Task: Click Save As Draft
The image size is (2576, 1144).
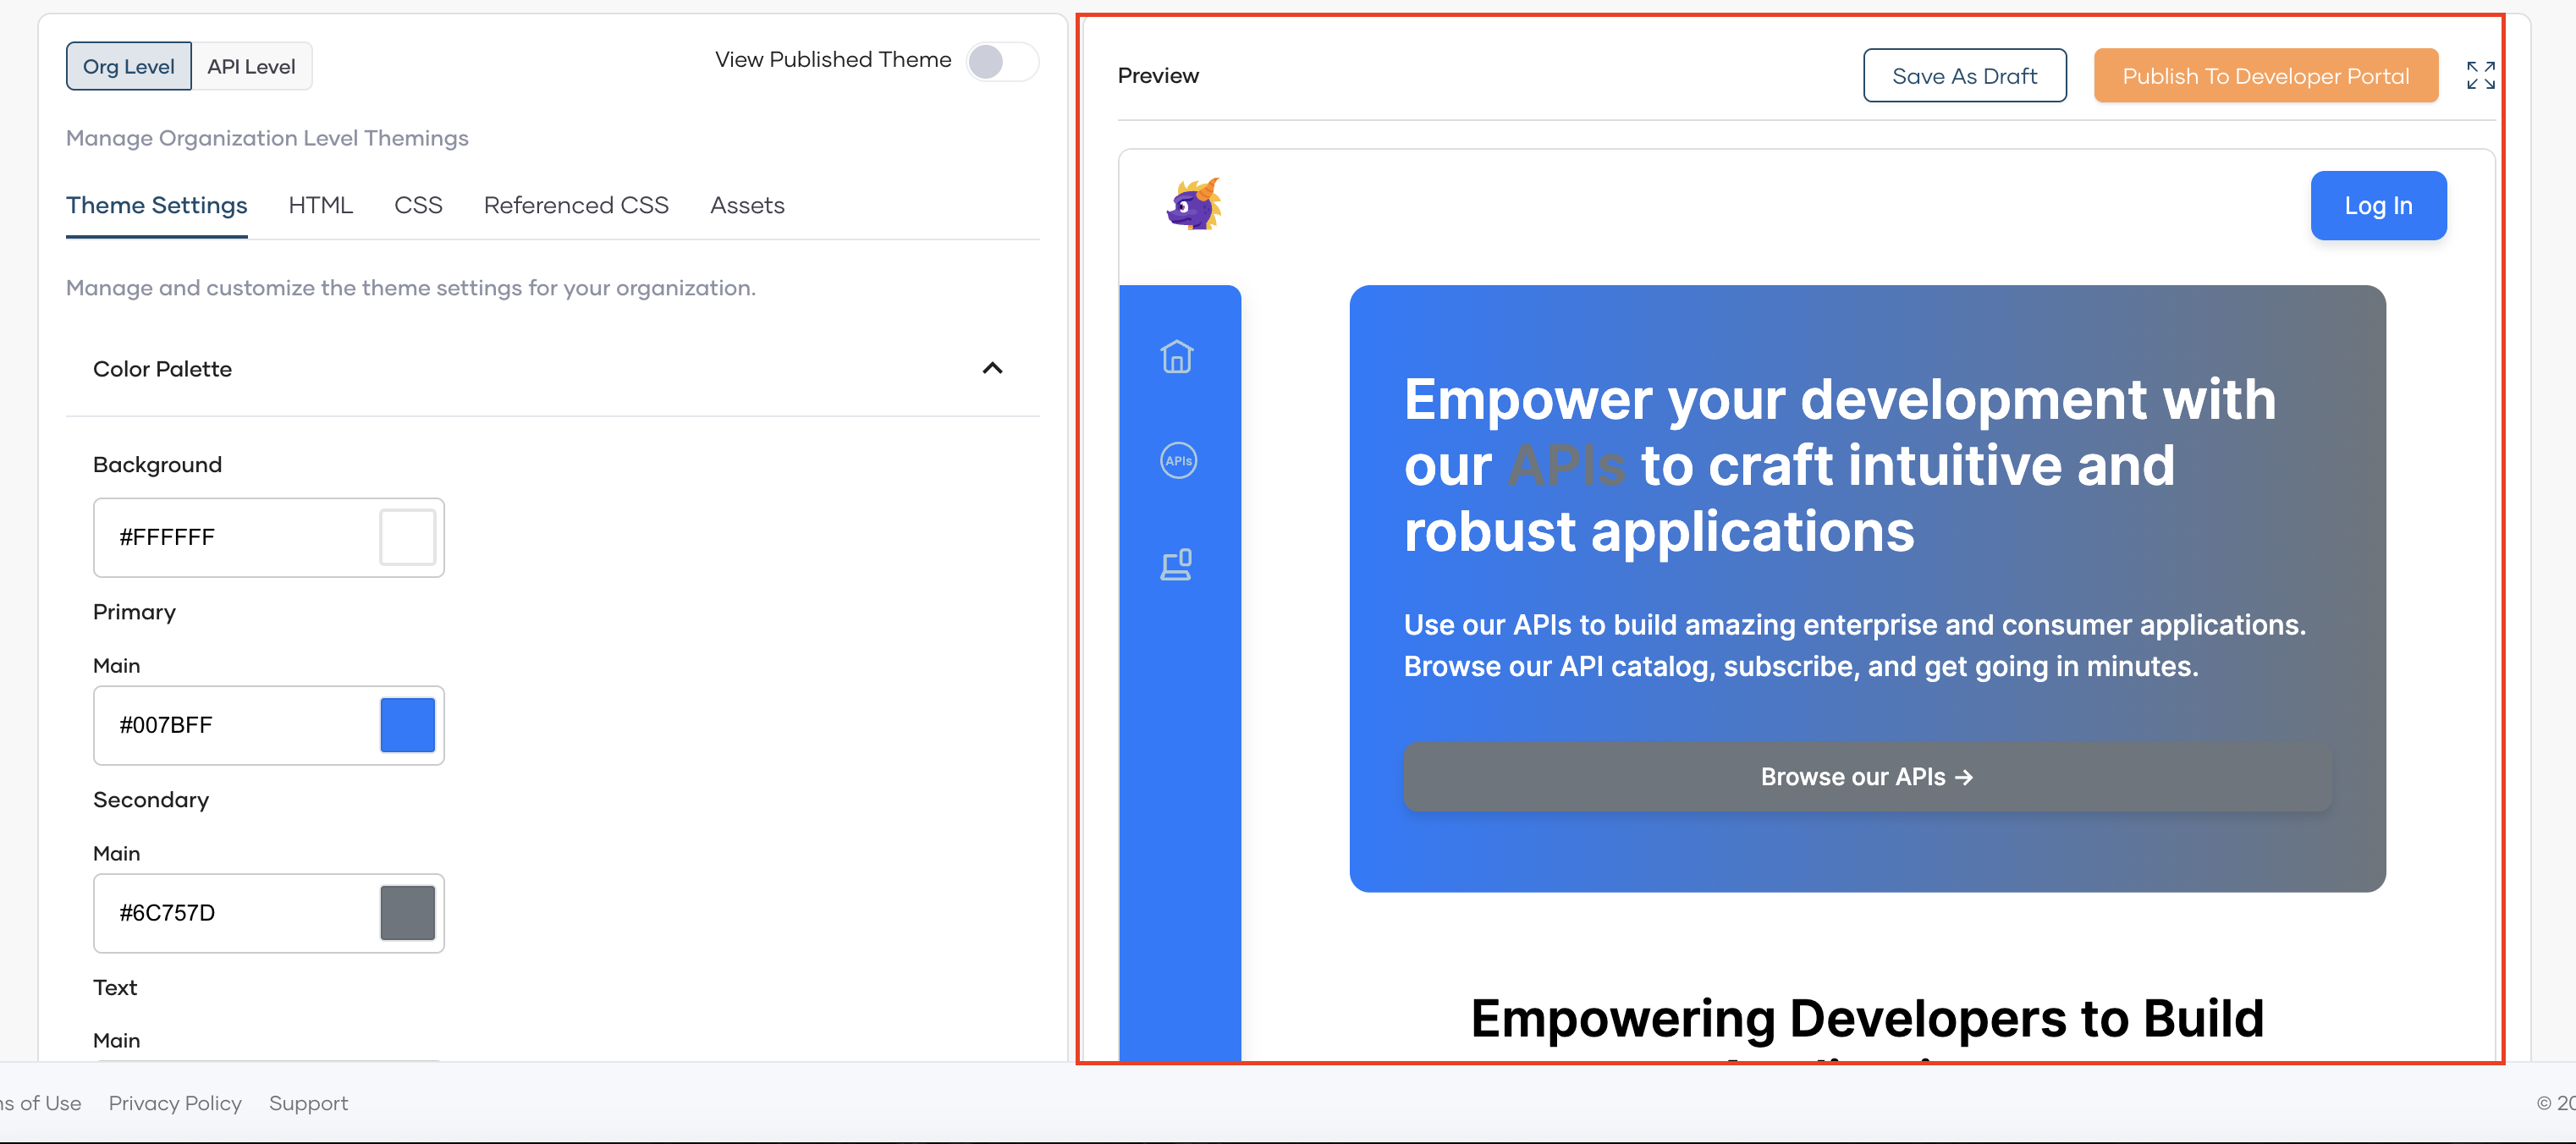Action: pyautogui.click(x=1964, y=75)
